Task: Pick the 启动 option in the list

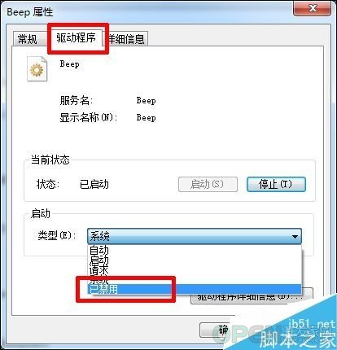Action: pos(195,260)
